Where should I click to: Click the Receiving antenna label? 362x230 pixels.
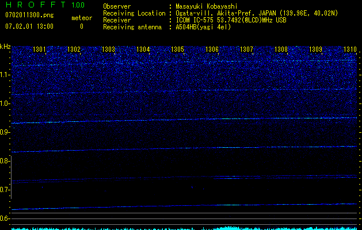(x=132, y=27)
